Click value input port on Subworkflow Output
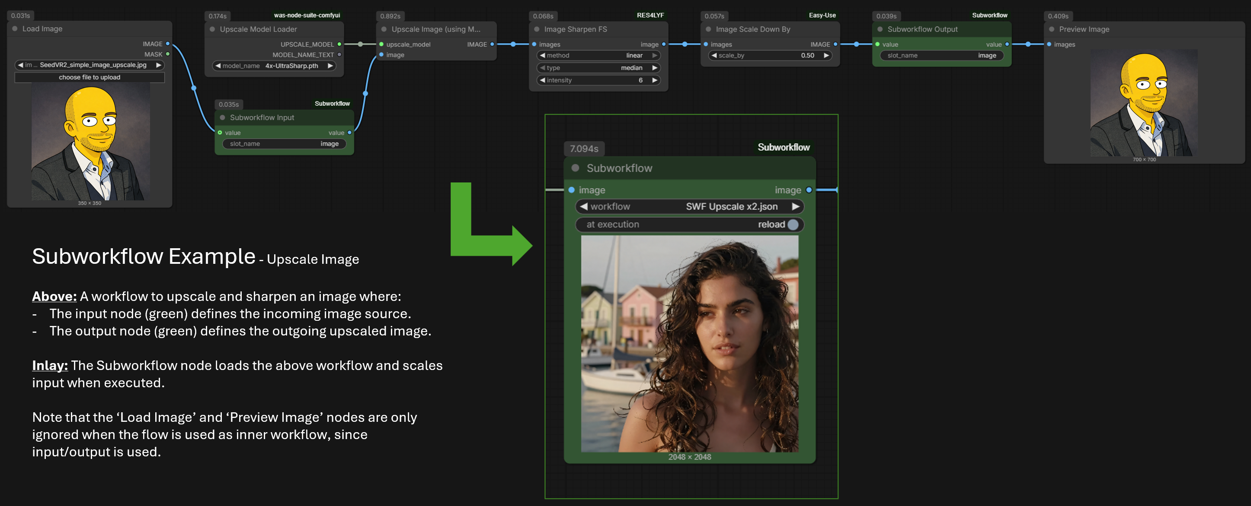Image resolution: width=1251 pixels, height=506 pixels. pyautogui.click(x=877, y=44)
